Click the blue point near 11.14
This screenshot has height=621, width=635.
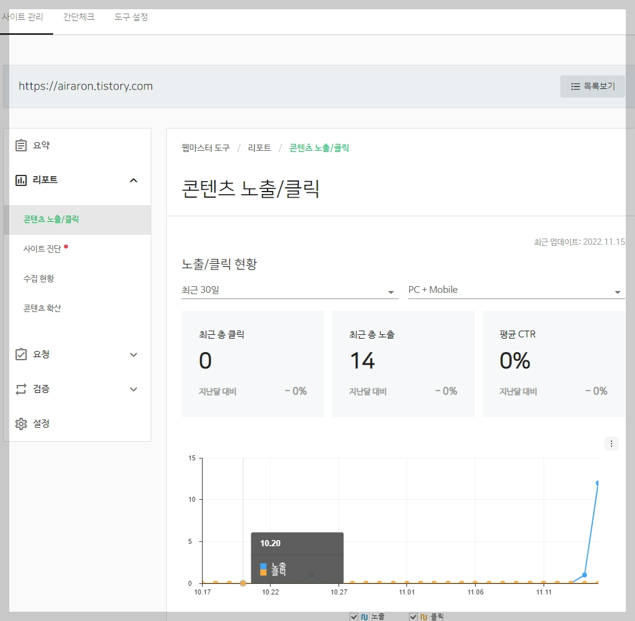click(x=584, y=575)
